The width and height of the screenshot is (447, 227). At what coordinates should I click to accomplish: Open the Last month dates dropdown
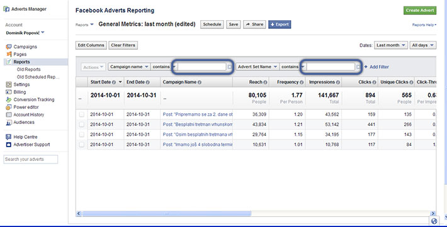pyautogui.click(x=391, y=45)
